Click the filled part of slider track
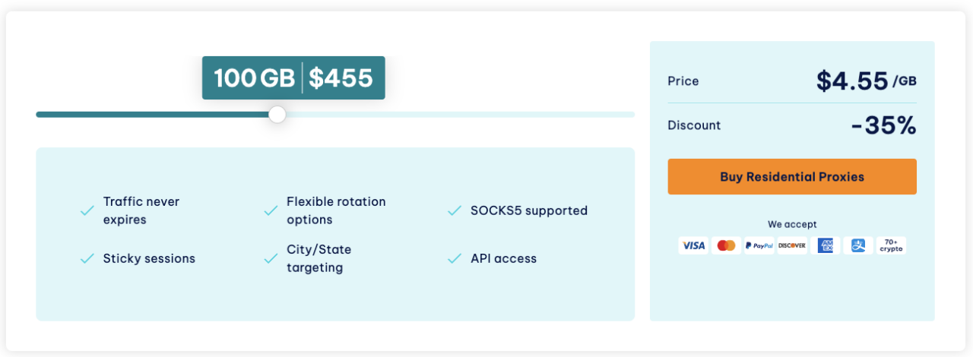The width and height of the screenshot is (973, 357). tap(152, 115)
